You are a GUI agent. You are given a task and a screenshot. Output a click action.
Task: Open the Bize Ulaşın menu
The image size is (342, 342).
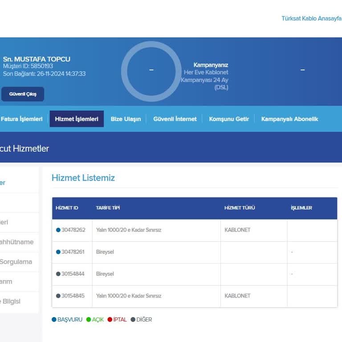coord(126,119)
